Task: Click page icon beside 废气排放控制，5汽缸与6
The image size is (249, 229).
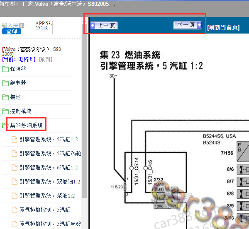Action: point(15,224)
